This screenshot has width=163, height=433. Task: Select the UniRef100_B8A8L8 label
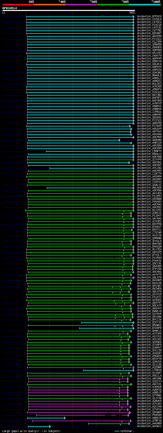(x=149, y=75)
